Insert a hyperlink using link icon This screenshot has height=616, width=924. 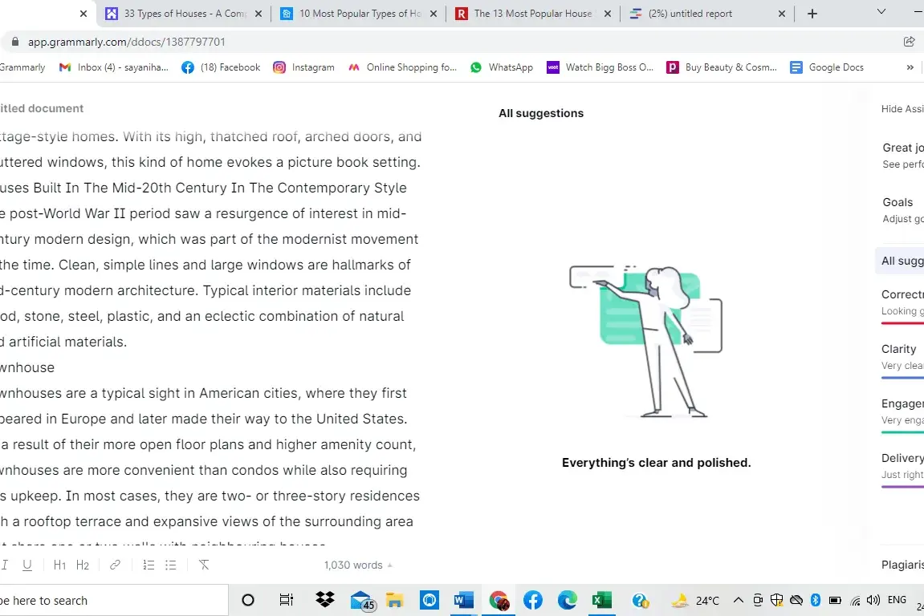(x=115, y=565)
